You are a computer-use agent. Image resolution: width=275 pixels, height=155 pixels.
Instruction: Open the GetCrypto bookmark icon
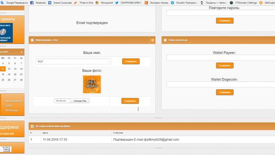pos(261,3)
